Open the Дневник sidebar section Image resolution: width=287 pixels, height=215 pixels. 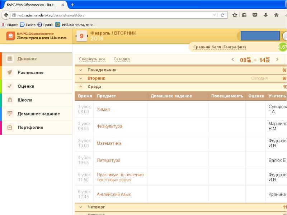[27, 59]
